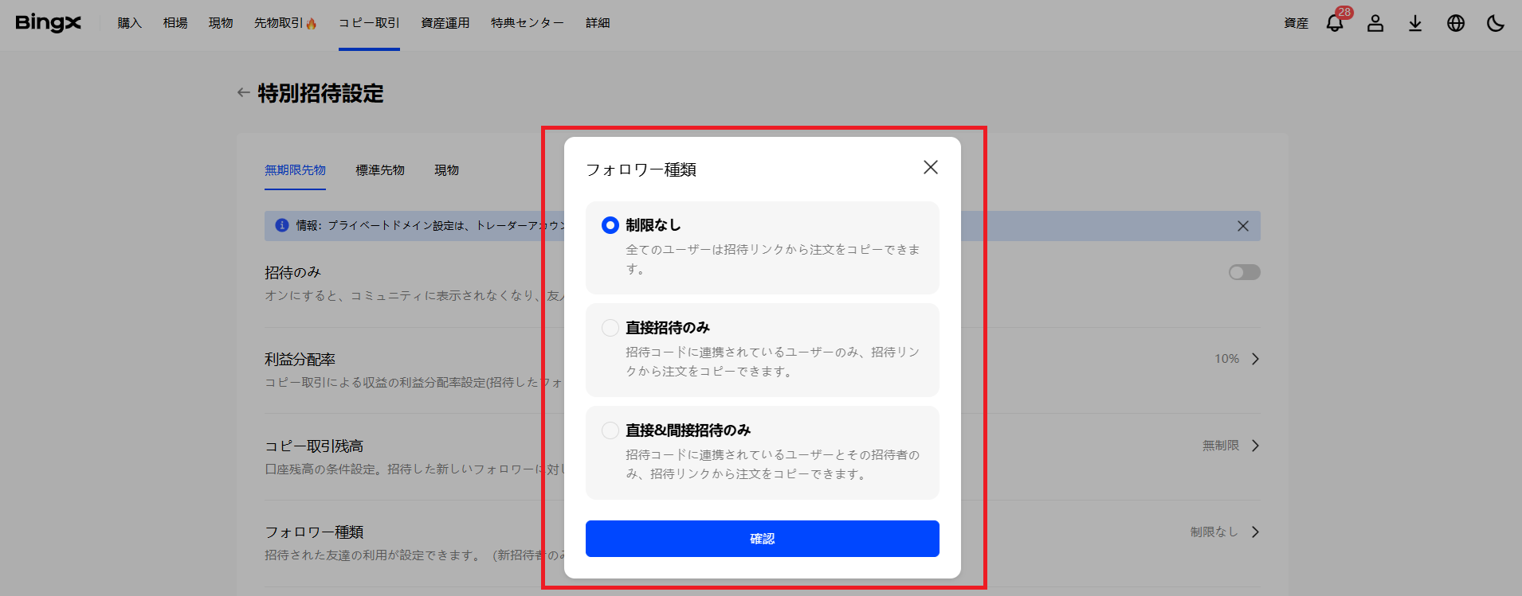Screen dimensions: 1522x596
Task: Open the user profile icon
Action: point(1375,23)
